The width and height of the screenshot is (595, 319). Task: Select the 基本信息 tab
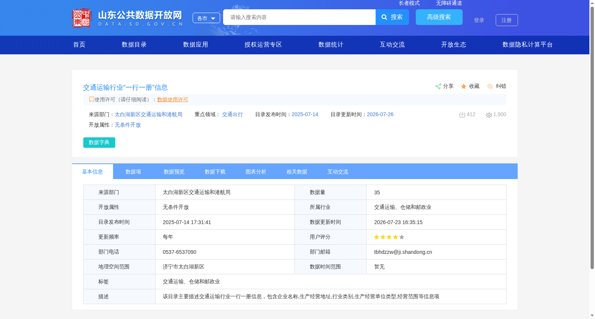coord(93,172)
